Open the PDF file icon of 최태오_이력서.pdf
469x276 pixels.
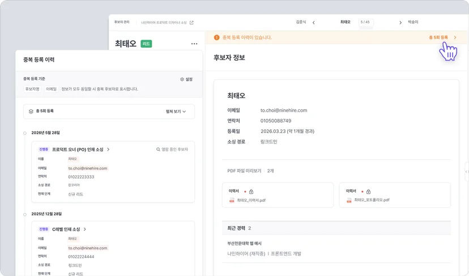232,200
